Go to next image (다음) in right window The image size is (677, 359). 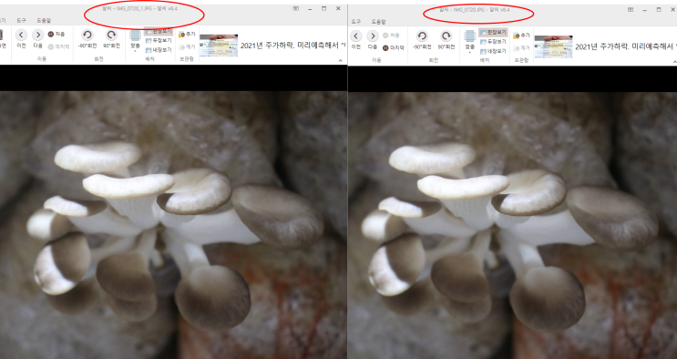pyautogui.click(x=373, y=40)
